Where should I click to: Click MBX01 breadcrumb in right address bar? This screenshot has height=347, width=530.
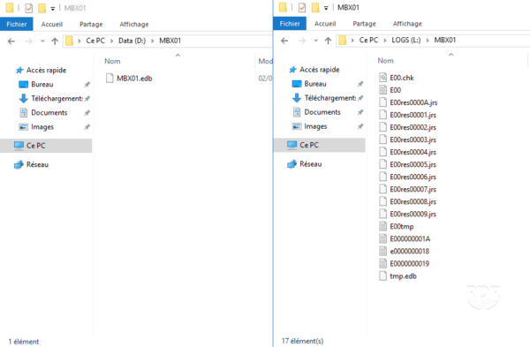tap(445, 41)
